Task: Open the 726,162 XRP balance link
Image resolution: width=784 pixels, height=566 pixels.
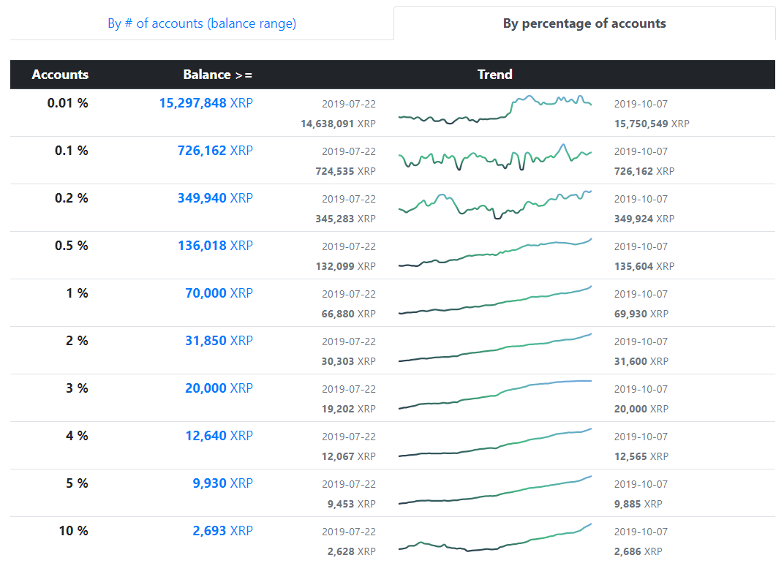Action: click(215, 151)
